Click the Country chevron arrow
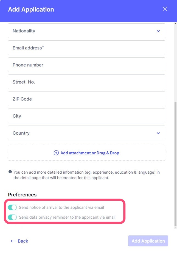Screen dimensions: 177x253 pyautogui.click(x=158, y=133)
